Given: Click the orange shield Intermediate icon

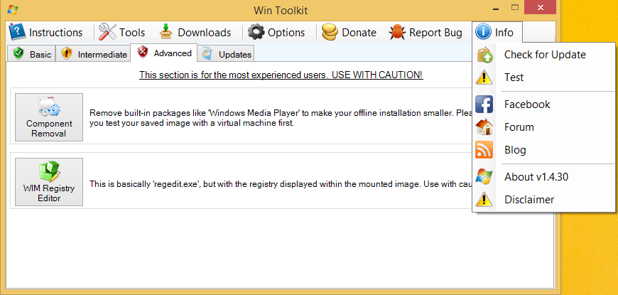Looking at the screenshot, I should (67, 53).
